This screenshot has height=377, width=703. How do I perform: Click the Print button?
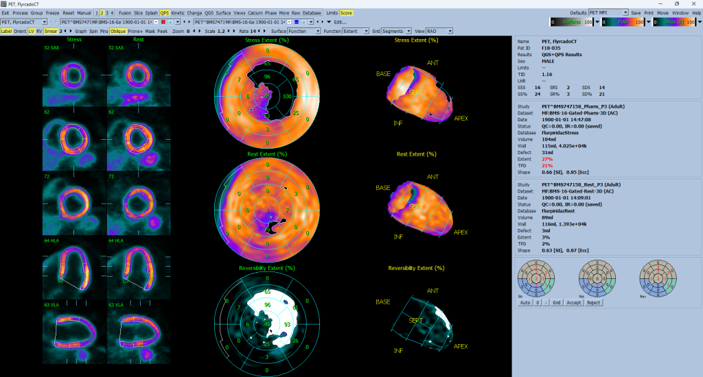[x=649, y=13]
